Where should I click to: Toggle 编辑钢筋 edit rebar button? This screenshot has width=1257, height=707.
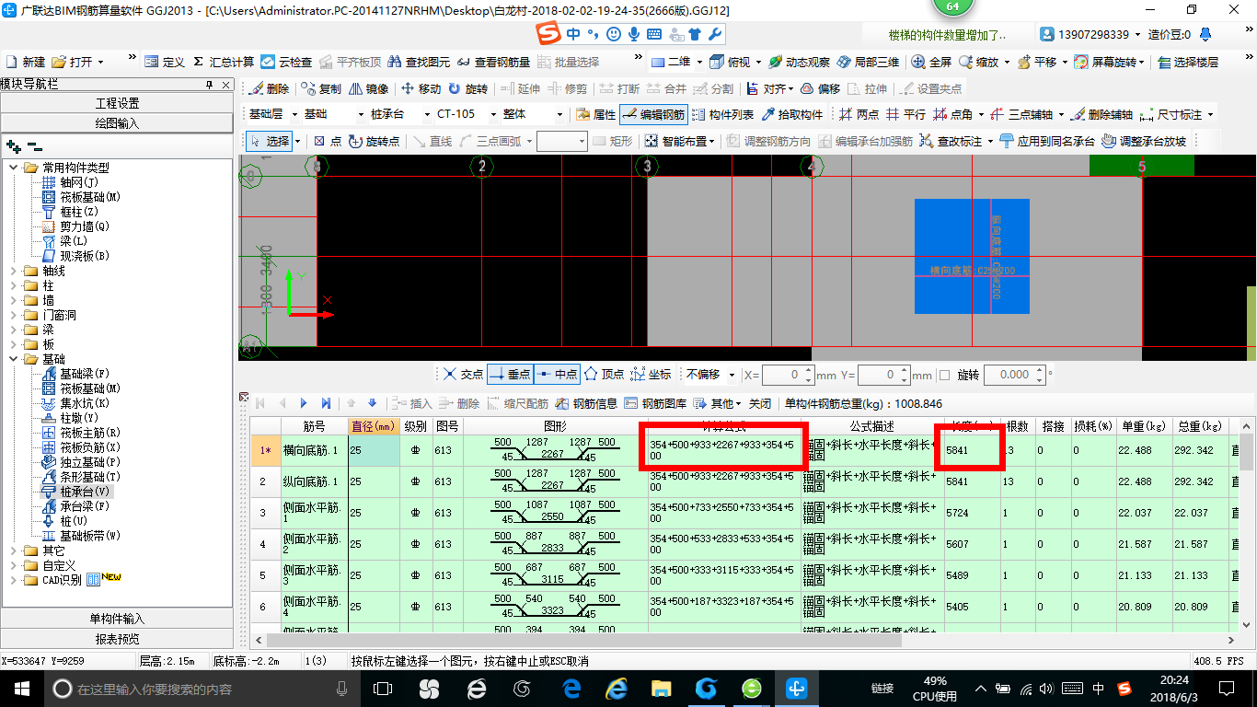point(653,115)
